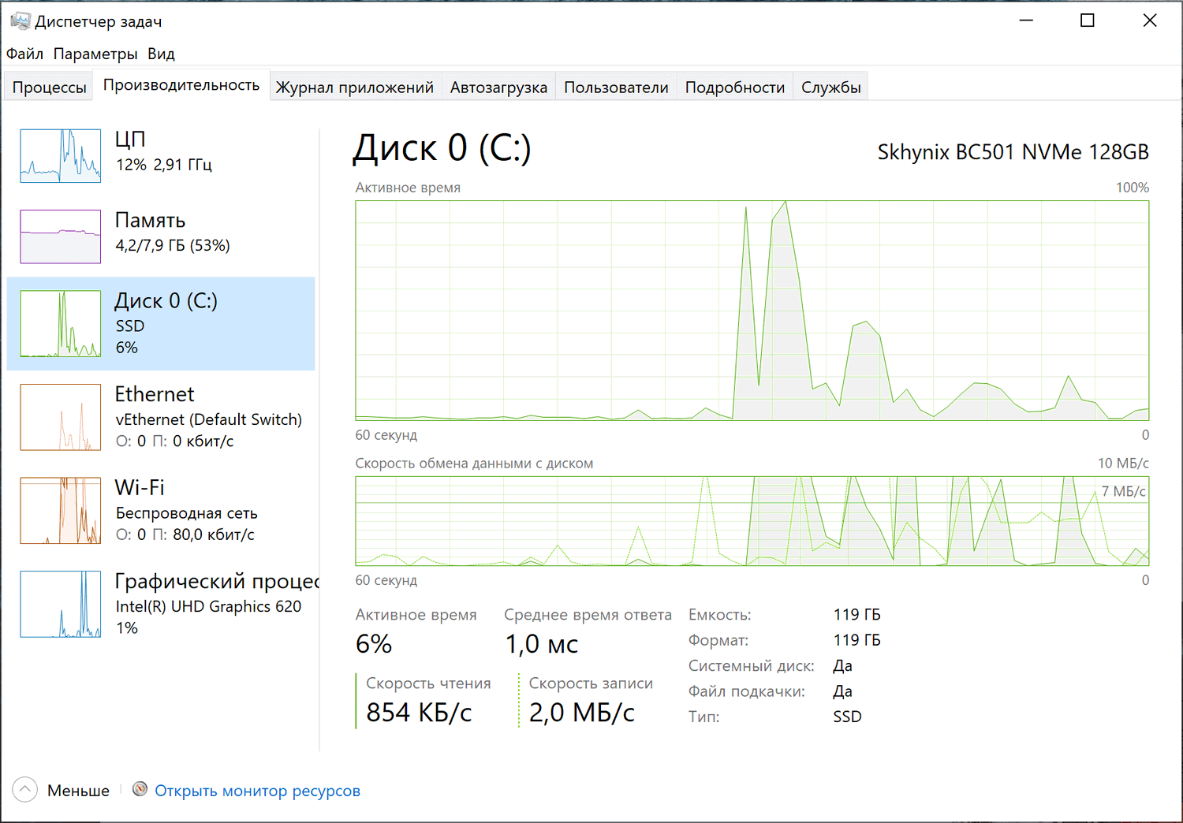Click the Диск 0 (C:) graph thumbnail
Viewport: 1183px width, 823px height.
[x=60, y=323]
